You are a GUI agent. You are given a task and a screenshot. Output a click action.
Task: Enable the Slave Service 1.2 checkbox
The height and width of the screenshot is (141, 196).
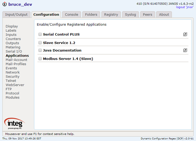[40, 43]
